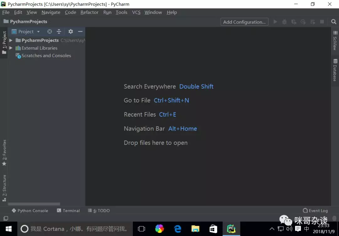Toggle the 2: Favorites side tab
Screen dimensions: 339x236
(4, 153)
